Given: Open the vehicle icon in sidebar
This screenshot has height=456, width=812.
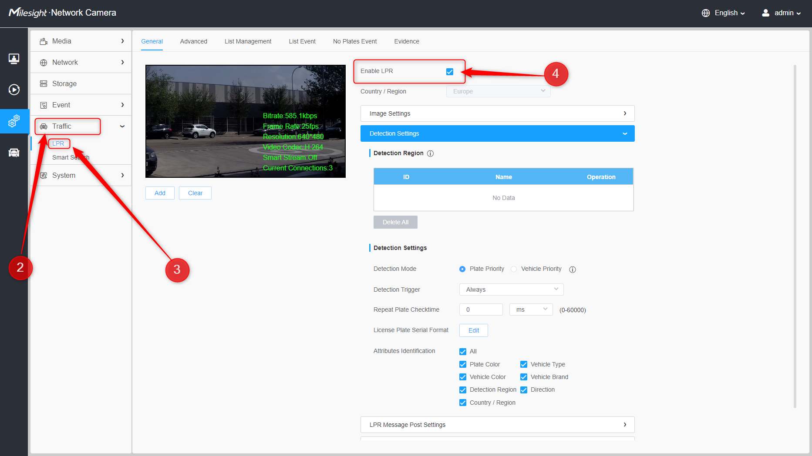Looking at the screenshot, I should click(x=14, y=153).
